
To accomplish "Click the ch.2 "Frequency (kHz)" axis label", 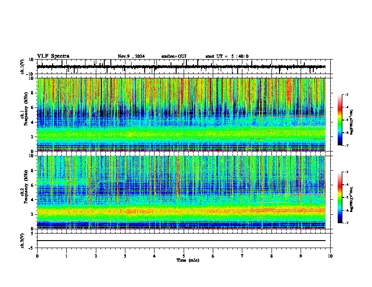I will click(26, 187).
